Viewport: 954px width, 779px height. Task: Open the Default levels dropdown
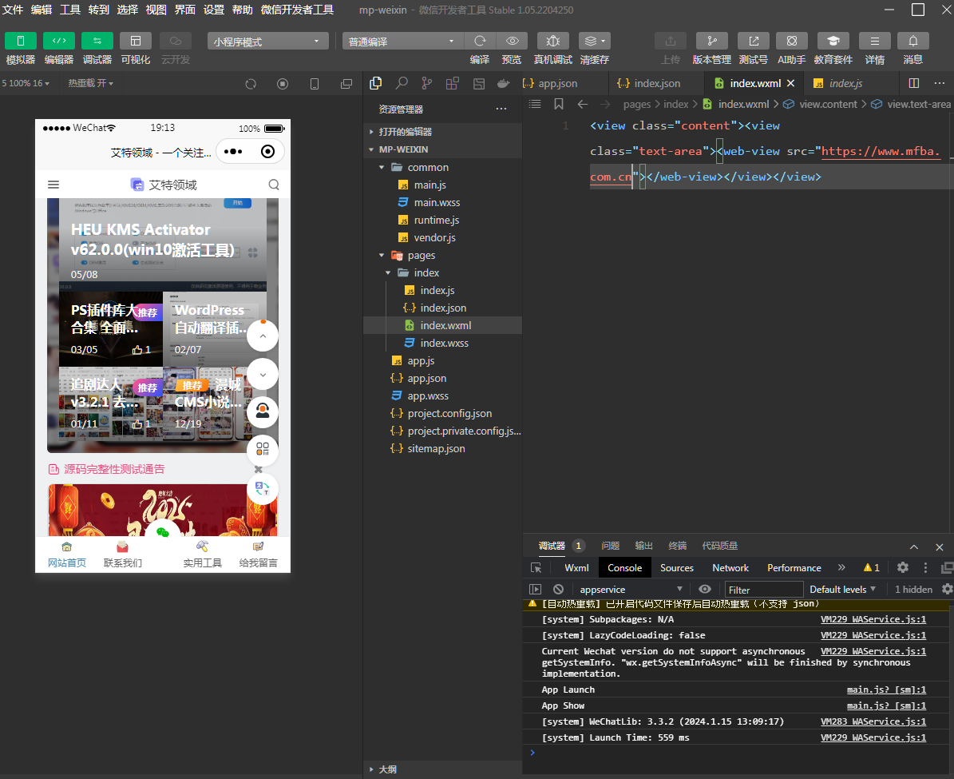pos(842,589)
